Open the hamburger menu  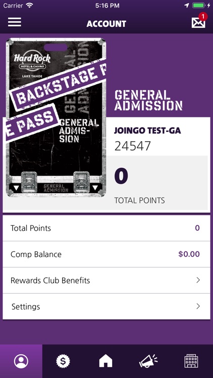15,22
